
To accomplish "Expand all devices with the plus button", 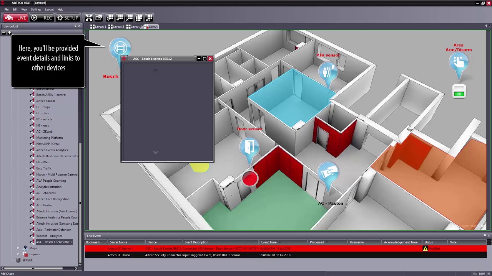I will point(10,33).
